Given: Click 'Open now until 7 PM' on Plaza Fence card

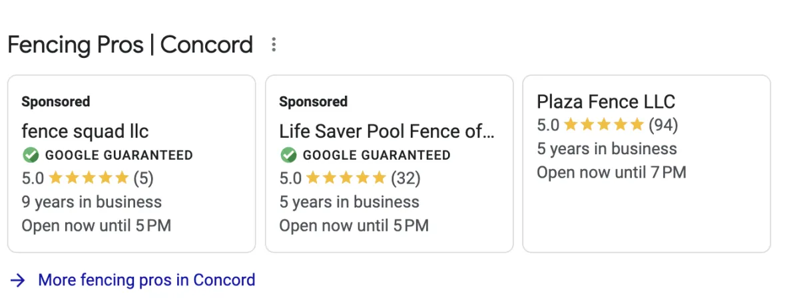Looking at the screenshot, I should pos(611,173).
